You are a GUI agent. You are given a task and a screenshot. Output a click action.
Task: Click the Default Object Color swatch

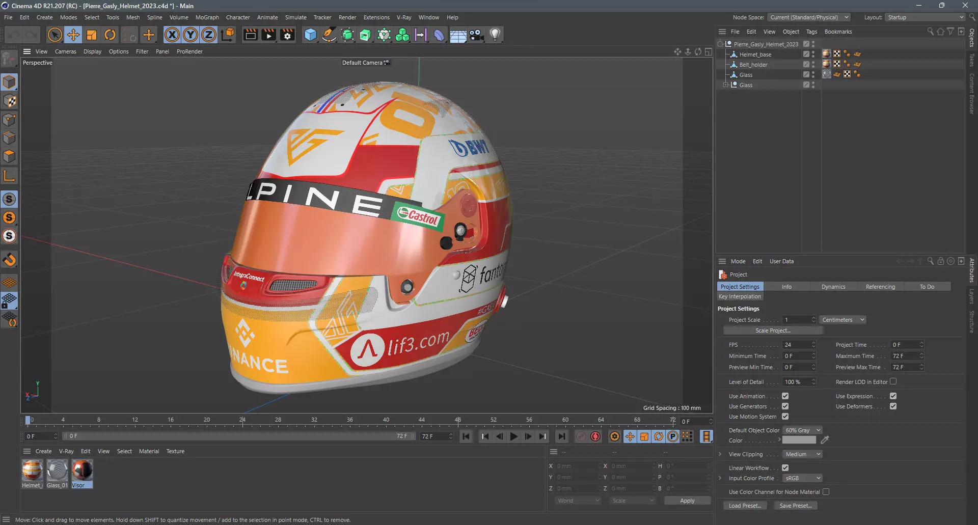799,440
